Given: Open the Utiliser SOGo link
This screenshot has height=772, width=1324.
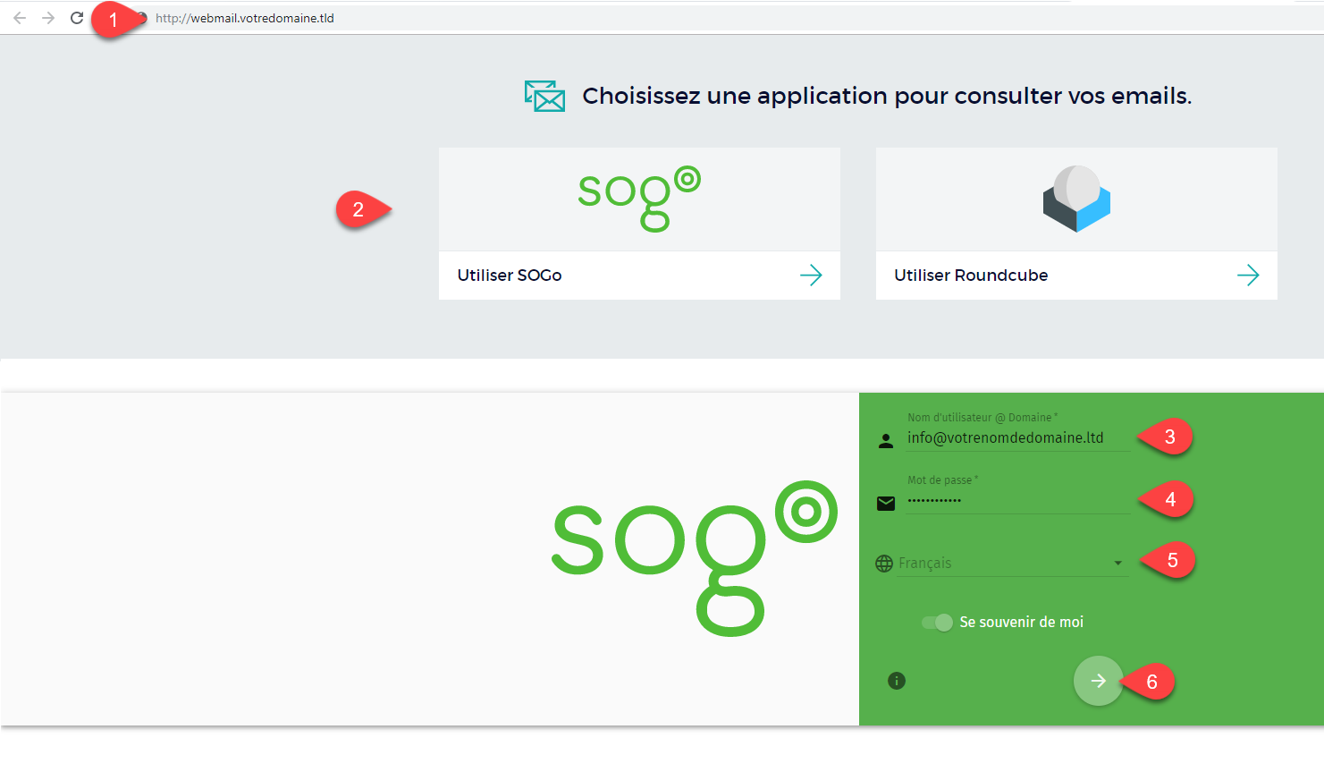Looking at the screenshot, I should click(x=510, y=276).
